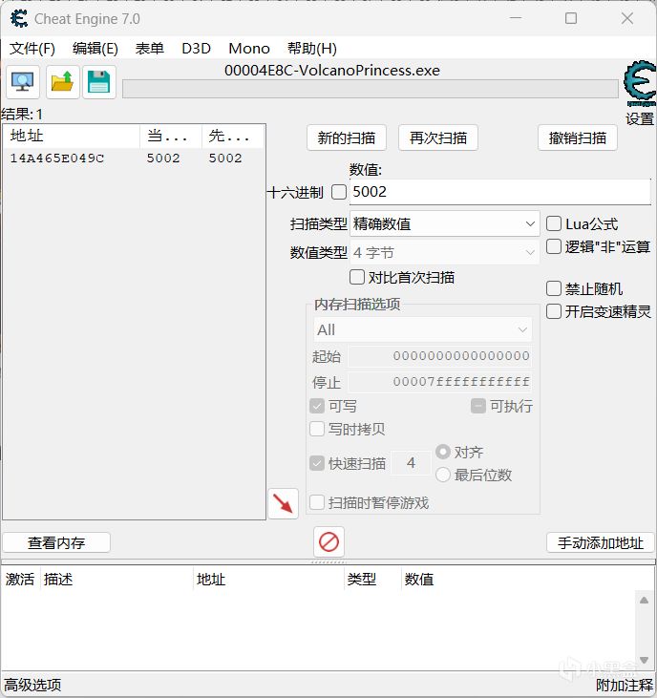Enable 开启变速精灵 speedhack checkbox
This screenshot has height=698, width=657.
(x=553, y=311)
